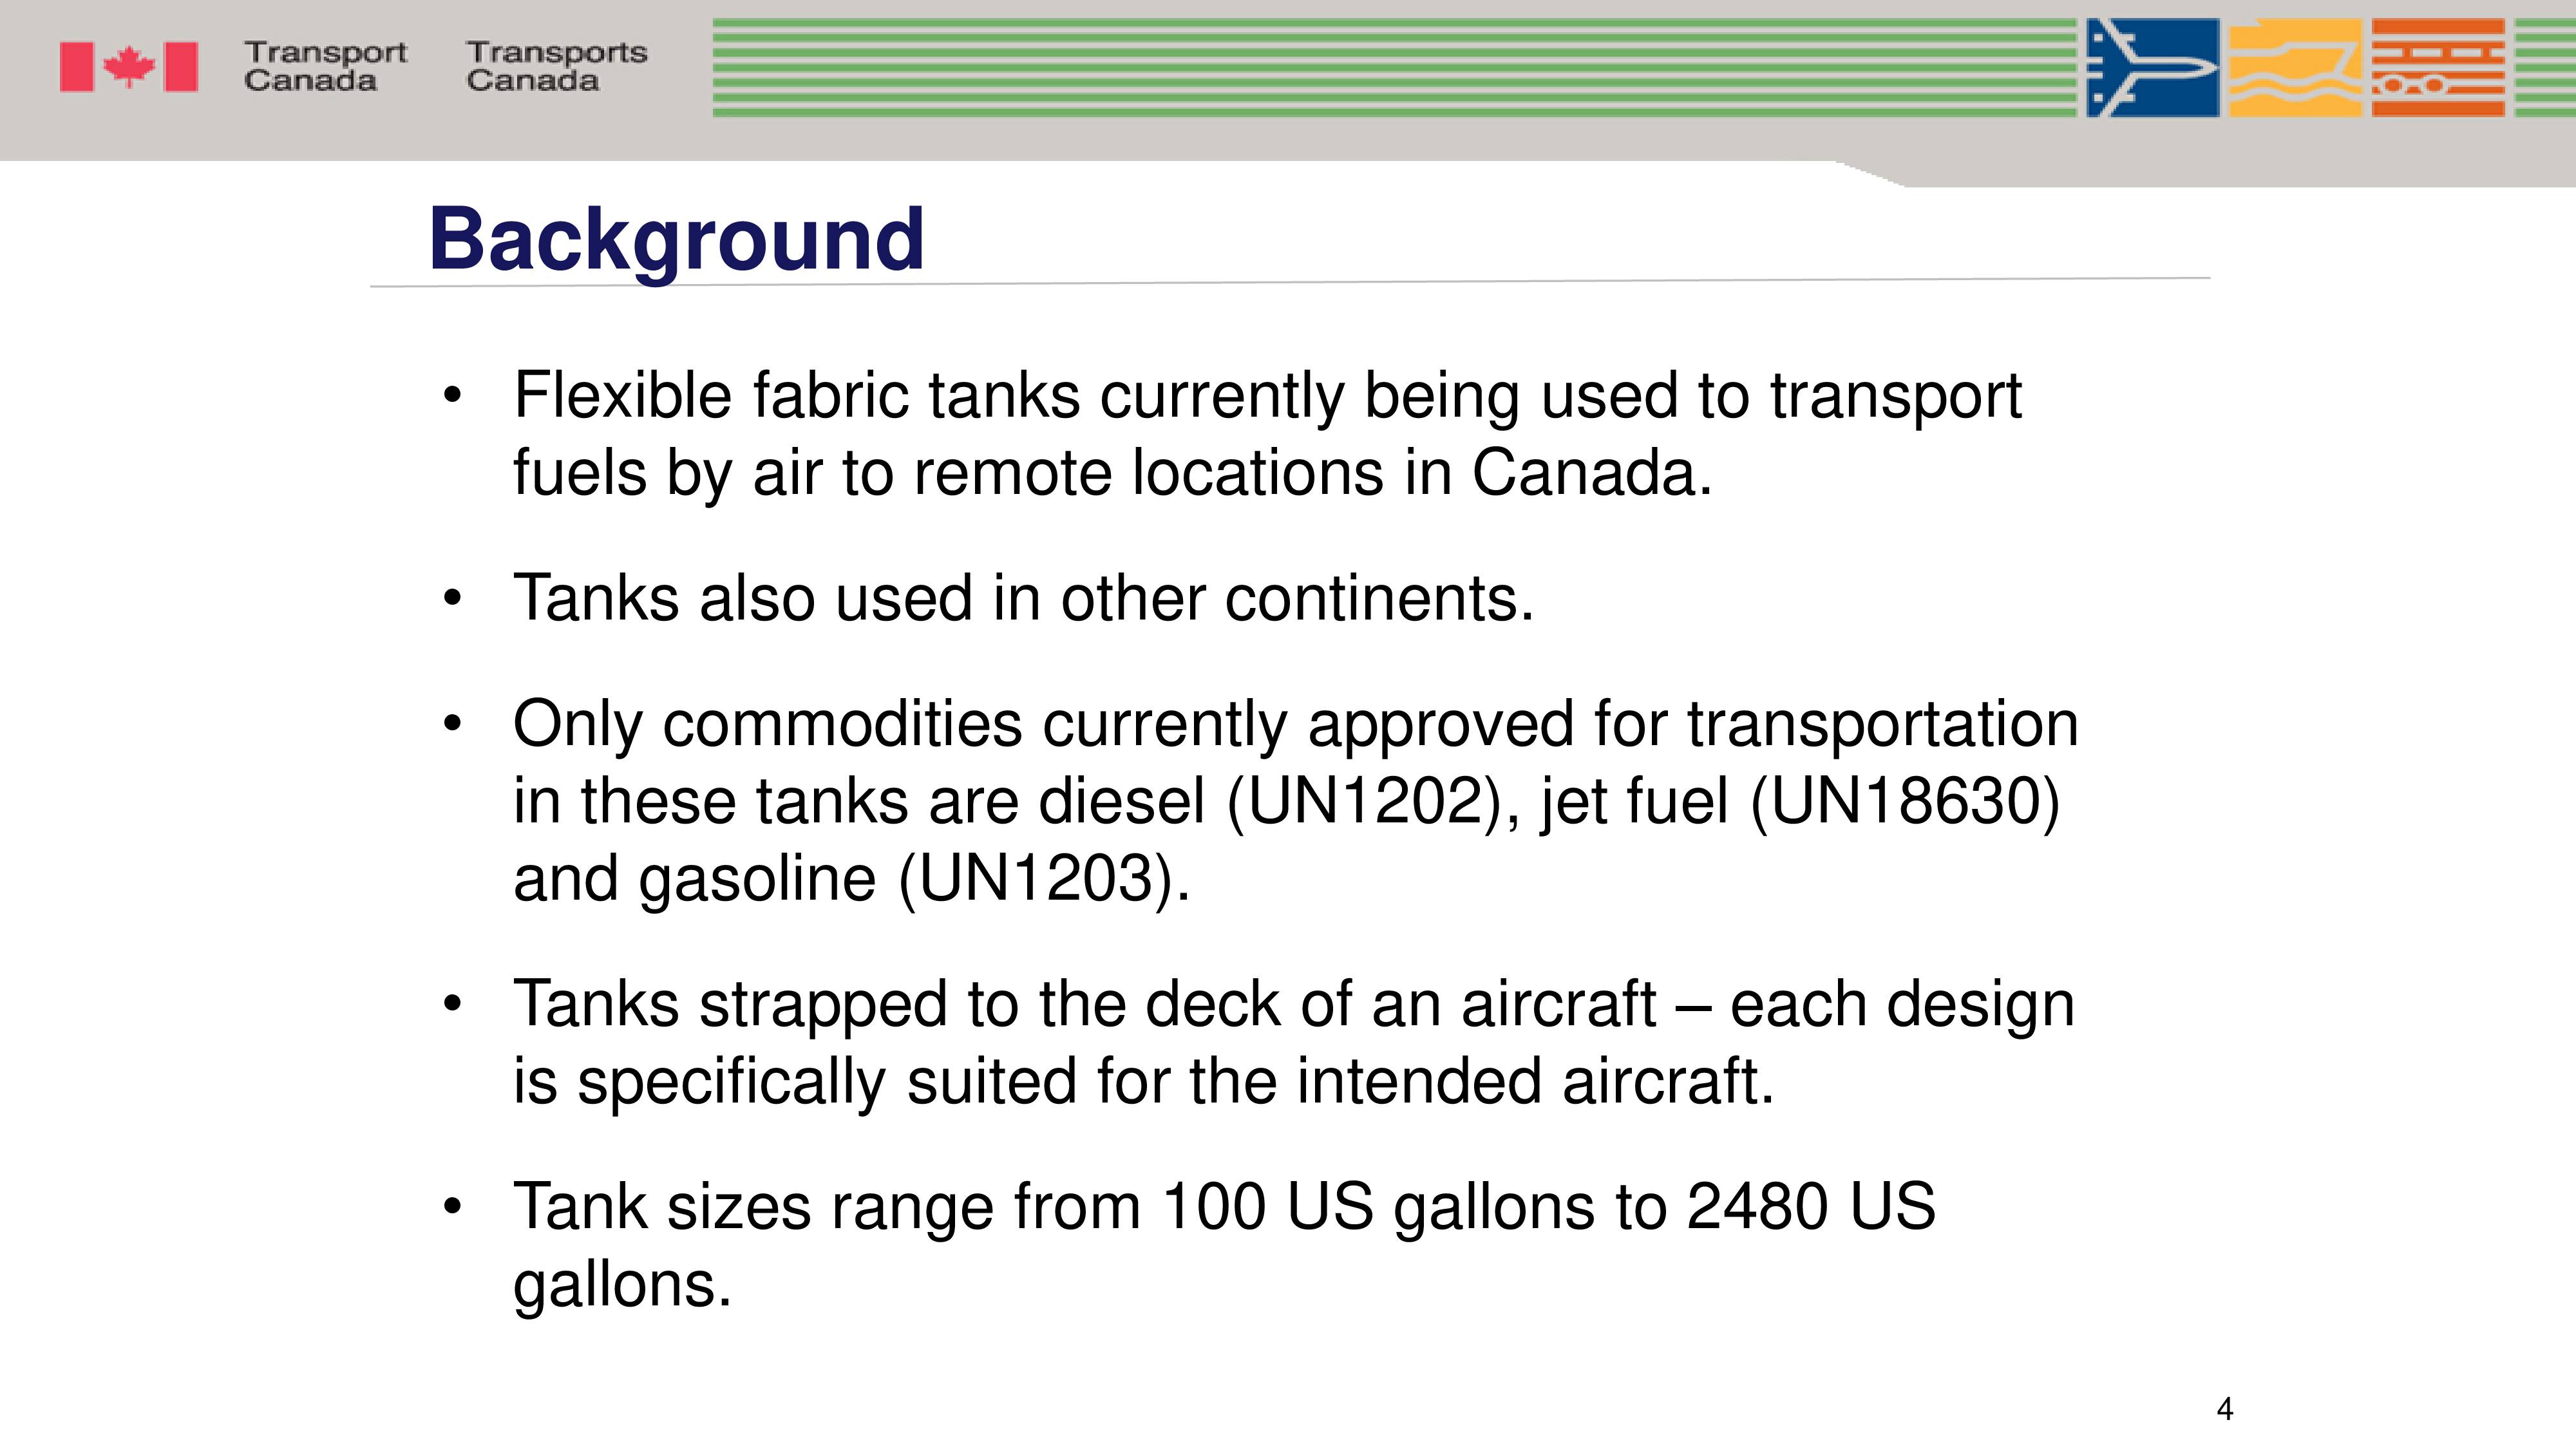The height and width of the screenshot is (1449, 2576).
Task: Click the Transport Canada English wordmark
Action: coord(325,66)
